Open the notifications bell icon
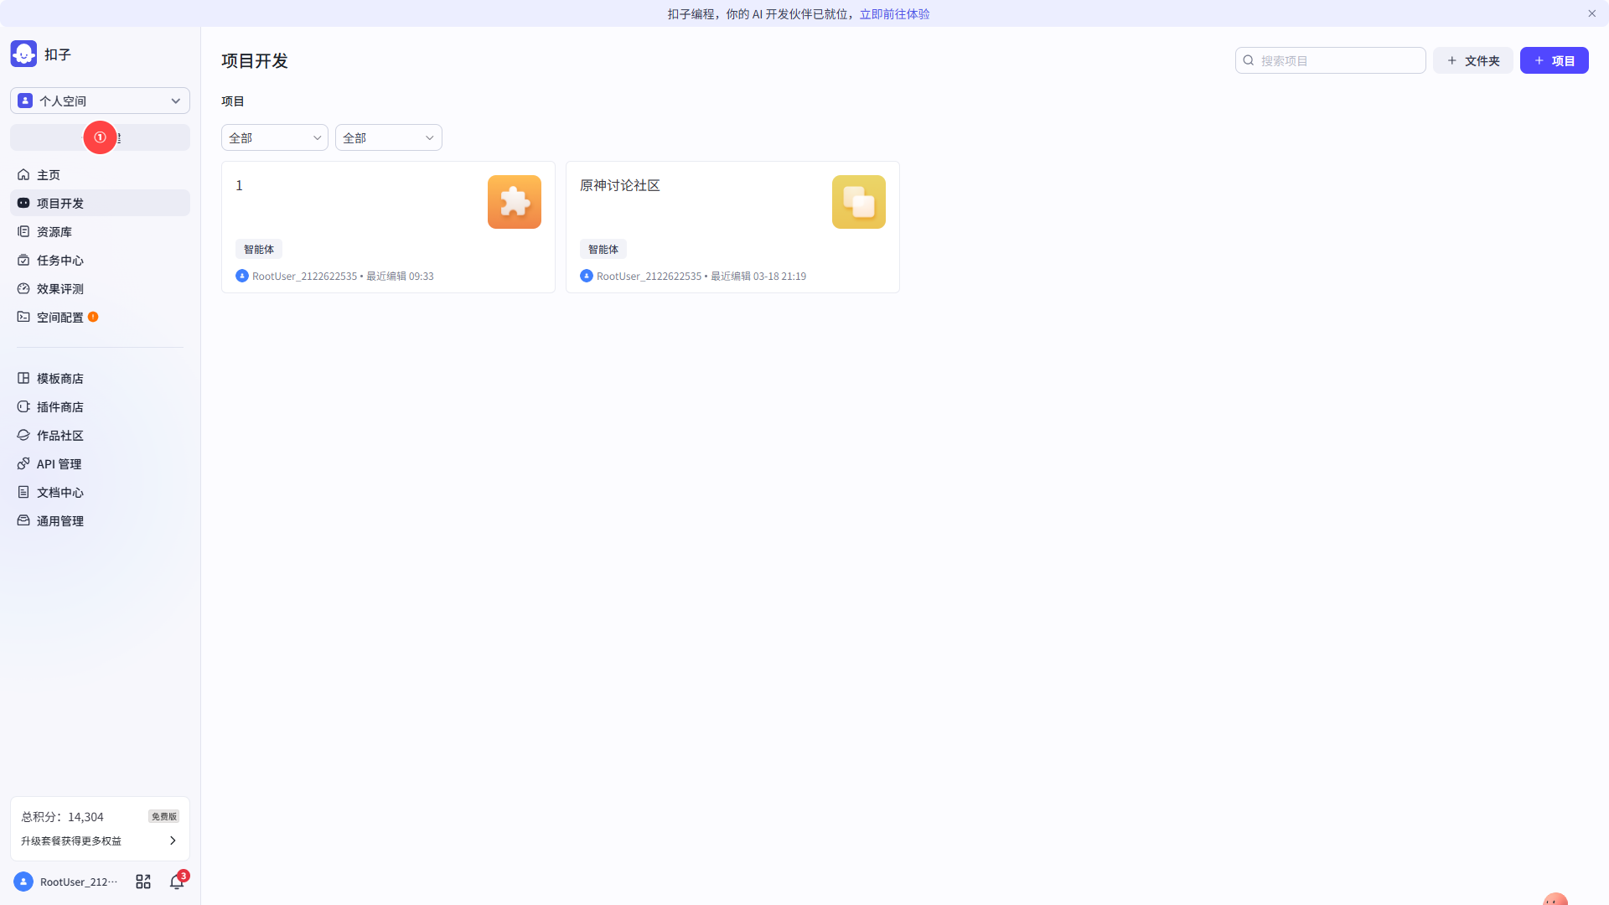Viewport: 1609px width, 905px height. tap(176, 882)
